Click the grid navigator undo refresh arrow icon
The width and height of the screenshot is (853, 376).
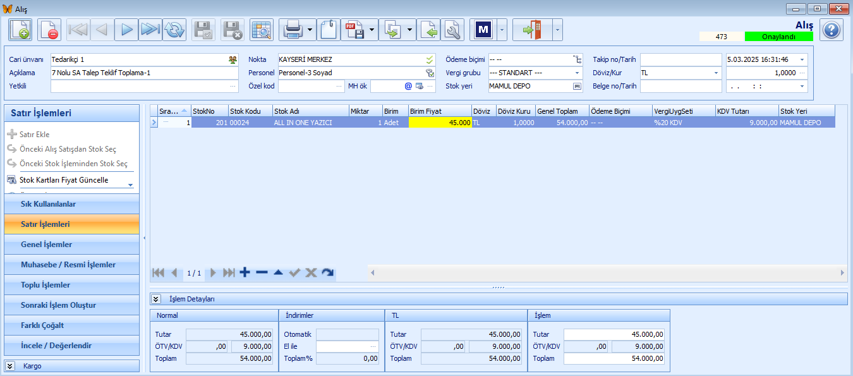click(327, 272)
